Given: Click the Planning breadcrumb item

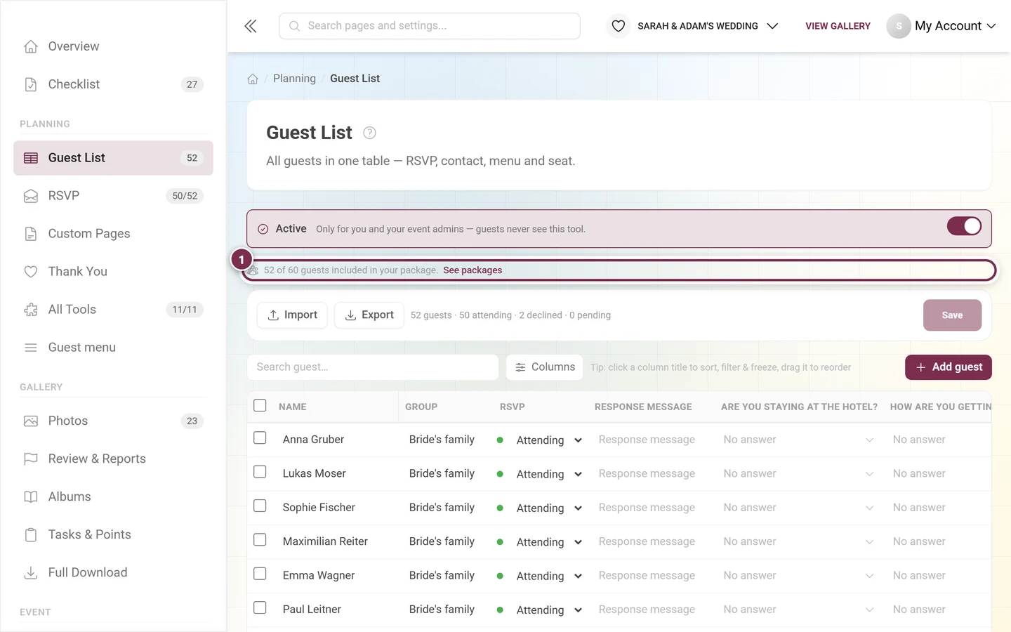Looking at the screenshot, I should 294,79.
